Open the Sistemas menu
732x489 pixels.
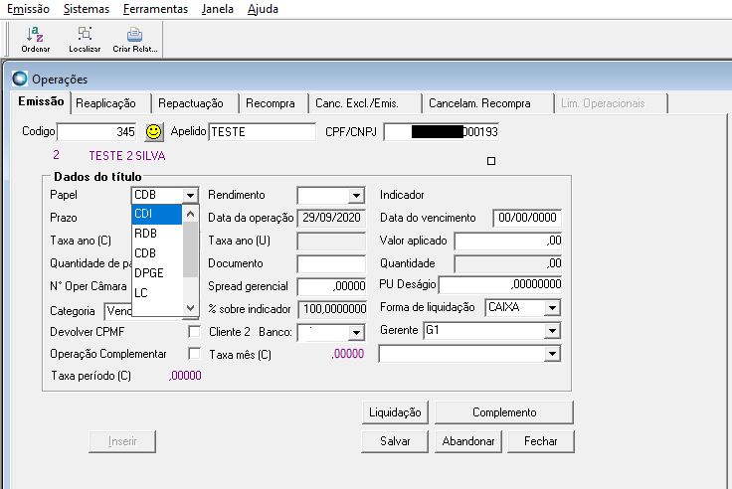[x=87, y=9]
